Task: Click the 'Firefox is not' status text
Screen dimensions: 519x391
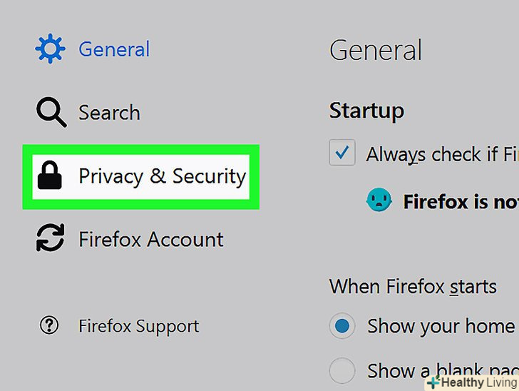Action: pos(461,202)
